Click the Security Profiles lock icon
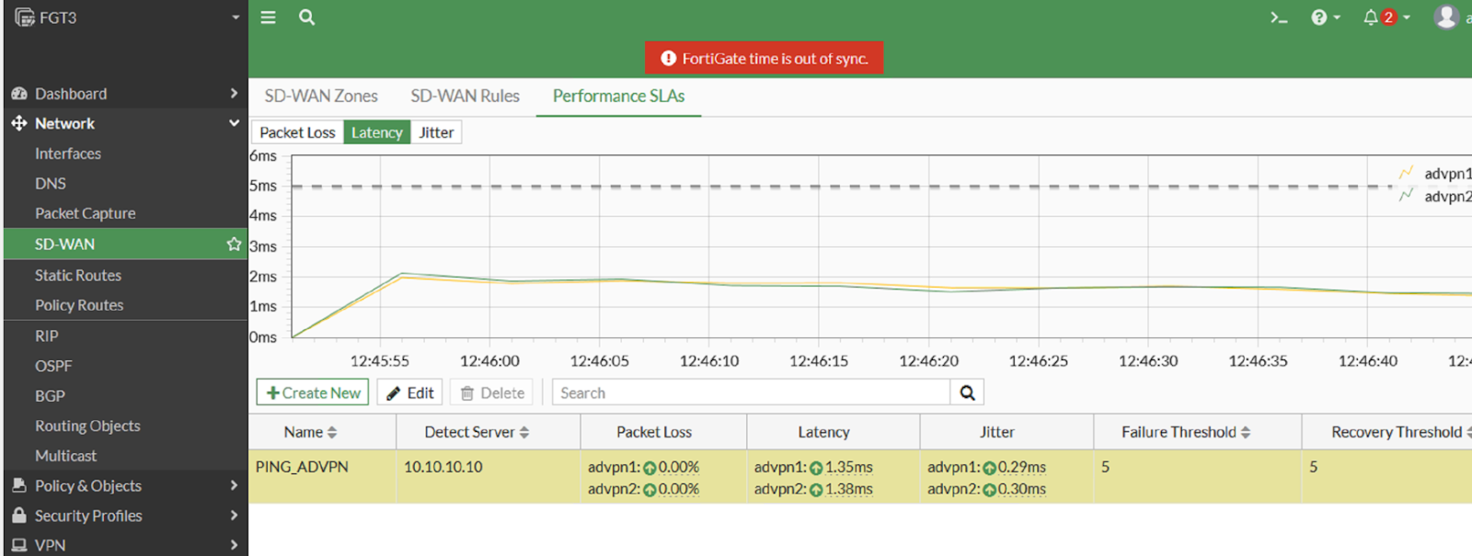This screenshot has height=556, width=1472. tap(19, 516)
